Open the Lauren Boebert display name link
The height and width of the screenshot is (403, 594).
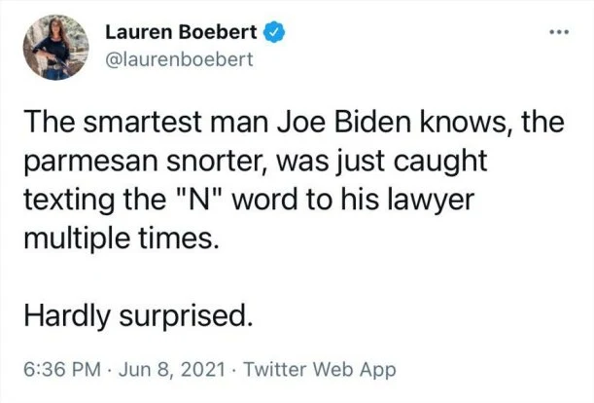point(181,32)
